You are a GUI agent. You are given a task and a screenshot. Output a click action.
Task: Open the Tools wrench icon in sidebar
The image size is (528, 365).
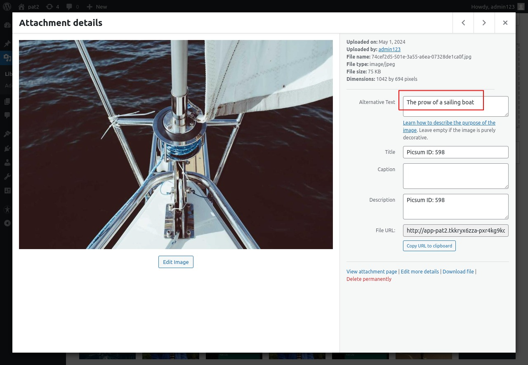(x=7, y=177)
